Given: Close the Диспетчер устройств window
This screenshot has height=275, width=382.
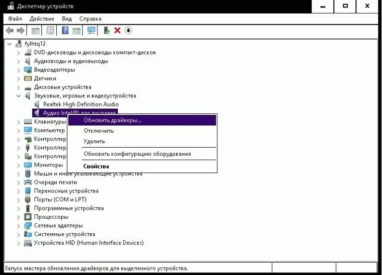Looking at the screenshot, I should click(368, 6).
